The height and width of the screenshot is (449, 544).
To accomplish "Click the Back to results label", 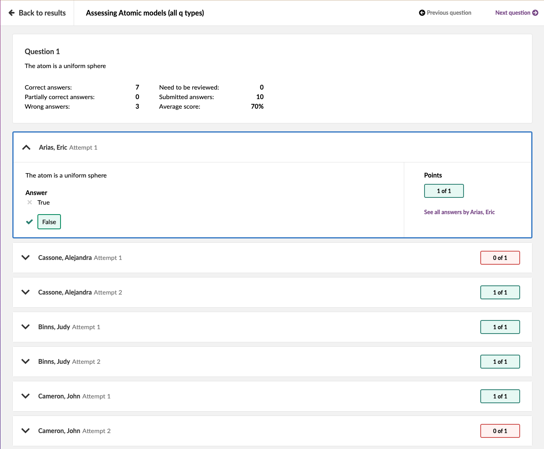I will pyautogui.click(x=42, y=13).
